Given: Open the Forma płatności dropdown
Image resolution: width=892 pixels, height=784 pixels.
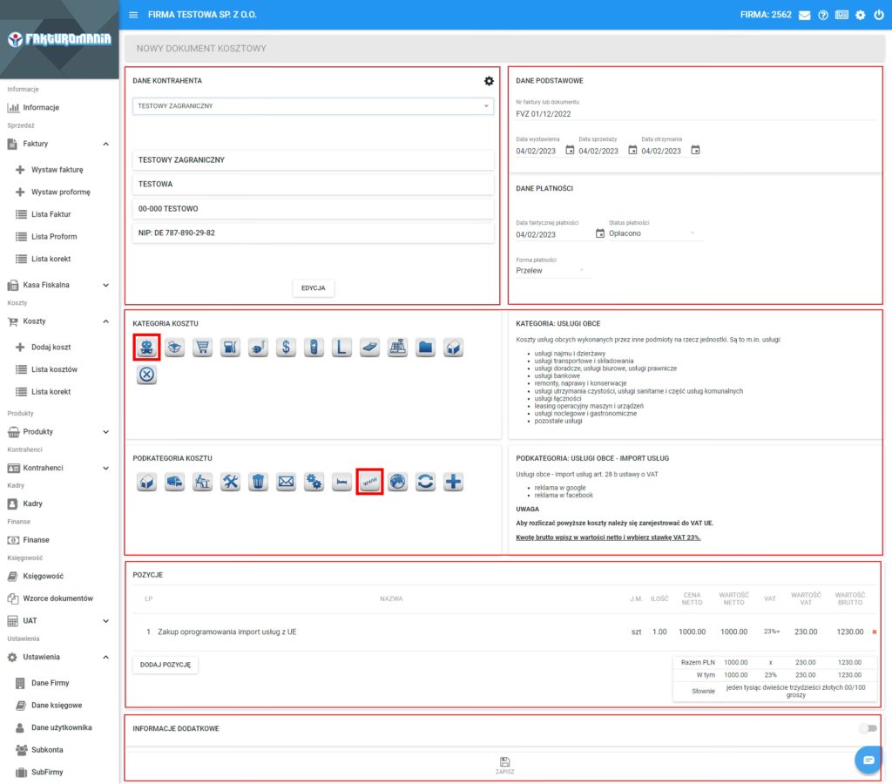Looking at the screenshot, I should [x=553, y=271].
